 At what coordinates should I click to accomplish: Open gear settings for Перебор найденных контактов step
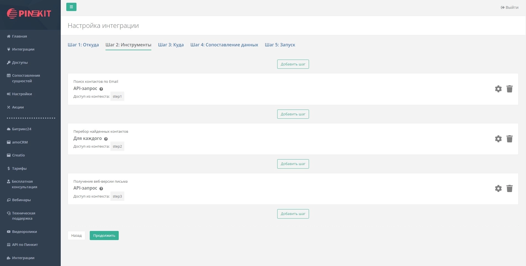click(x=498, y=139)
